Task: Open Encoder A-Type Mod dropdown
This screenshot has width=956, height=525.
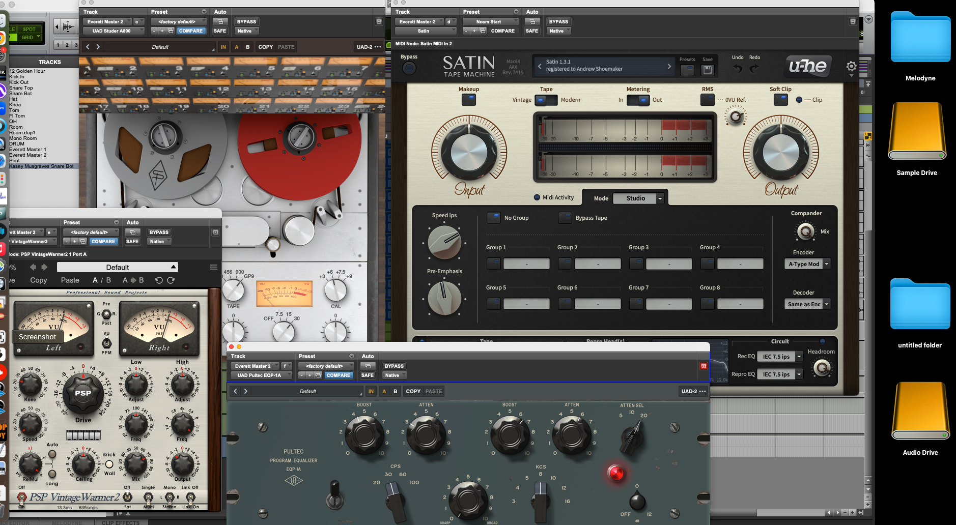Action: (807, 264)
